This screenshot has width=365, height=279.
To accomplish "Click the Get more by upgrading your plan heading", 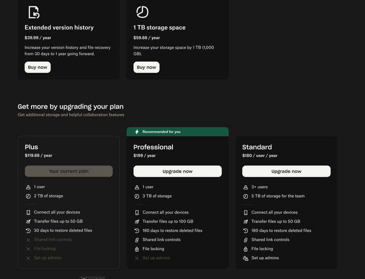I will (x=70, y=106).
